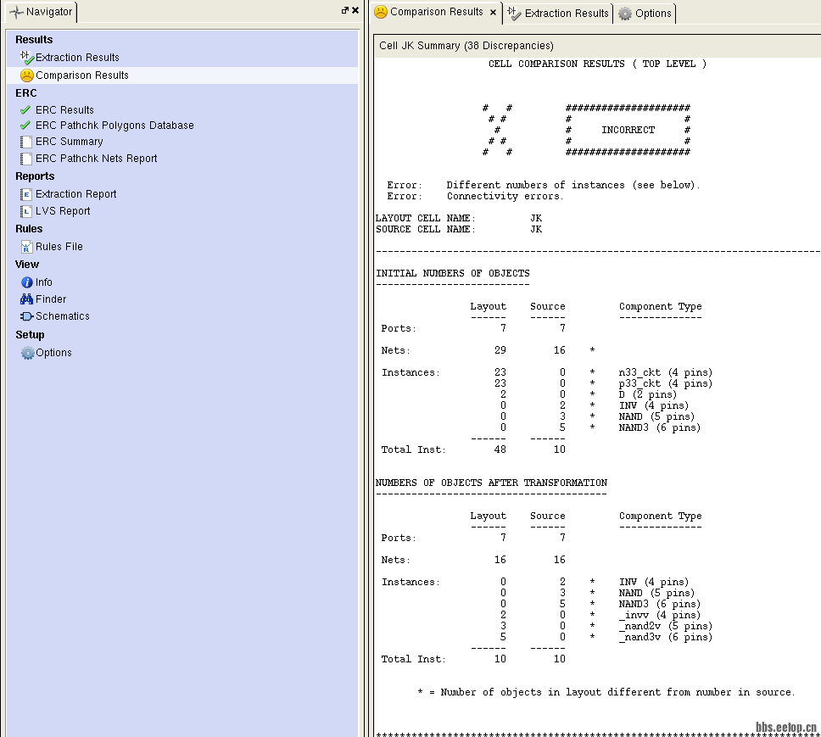
Task: Open the Extraction Report link
Action: [x=76, y=194]
